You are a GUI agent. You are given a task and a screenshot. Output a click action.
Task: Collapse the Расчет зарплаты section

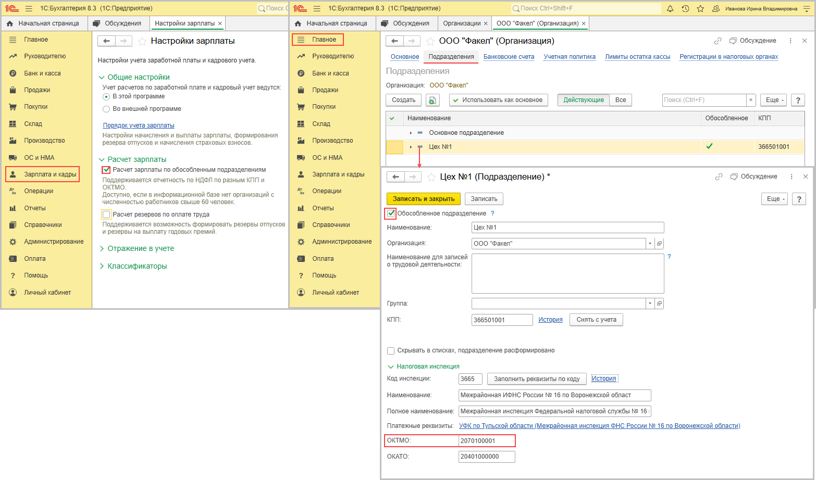102,160
